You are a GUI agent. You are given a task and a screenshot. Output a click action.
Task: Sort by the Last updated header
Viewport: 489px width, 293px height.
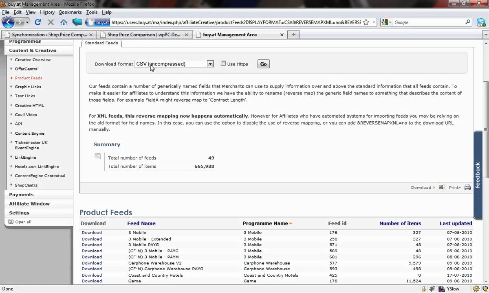[456, 223]
